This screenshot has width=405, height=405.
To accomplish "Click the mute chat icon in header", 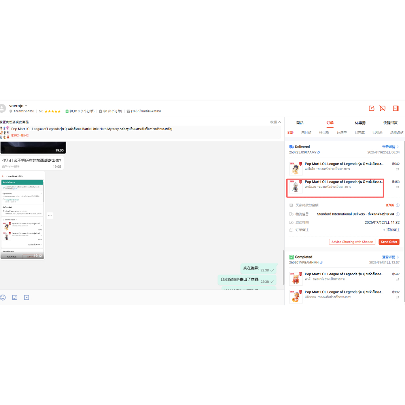I will click(382, 108).
